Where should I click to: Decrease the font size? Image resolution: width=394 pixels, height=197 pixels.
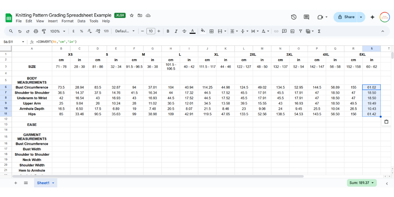142,31
